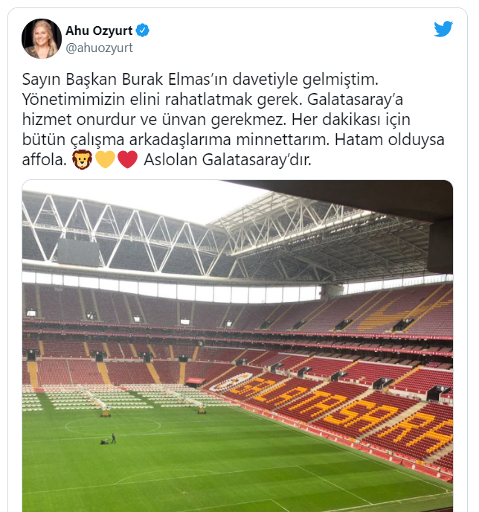The image size is (479, 512).
Task: Click the yellow heart emoji
Action: point(105,160)
